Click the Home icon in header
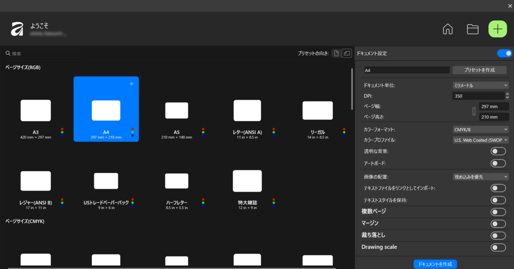The height and width of the screenshot is (269, 514). click(448, 29)
